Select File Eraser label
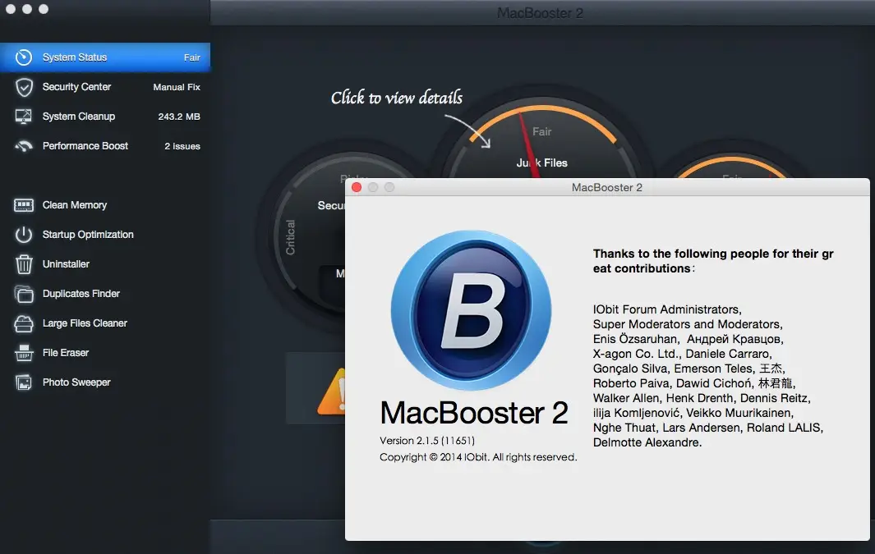The height and width of the screenshot is (554, 875). point(66,353)
